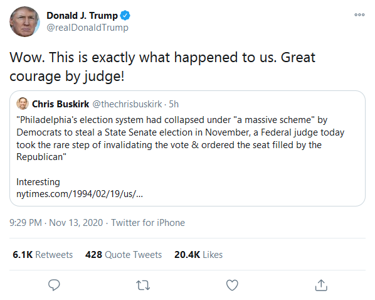Open the @realDonaldTrump handle
The width and height of the screenshot is (375, 300).
coord(88,28)
